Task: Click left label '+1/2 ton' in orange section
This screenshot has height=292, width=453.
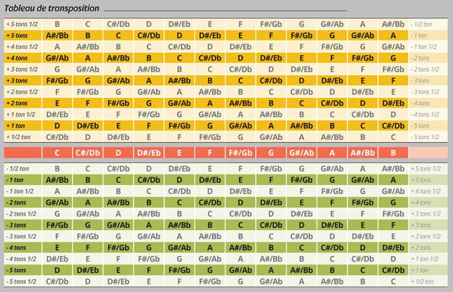Action: pos(18,137)
